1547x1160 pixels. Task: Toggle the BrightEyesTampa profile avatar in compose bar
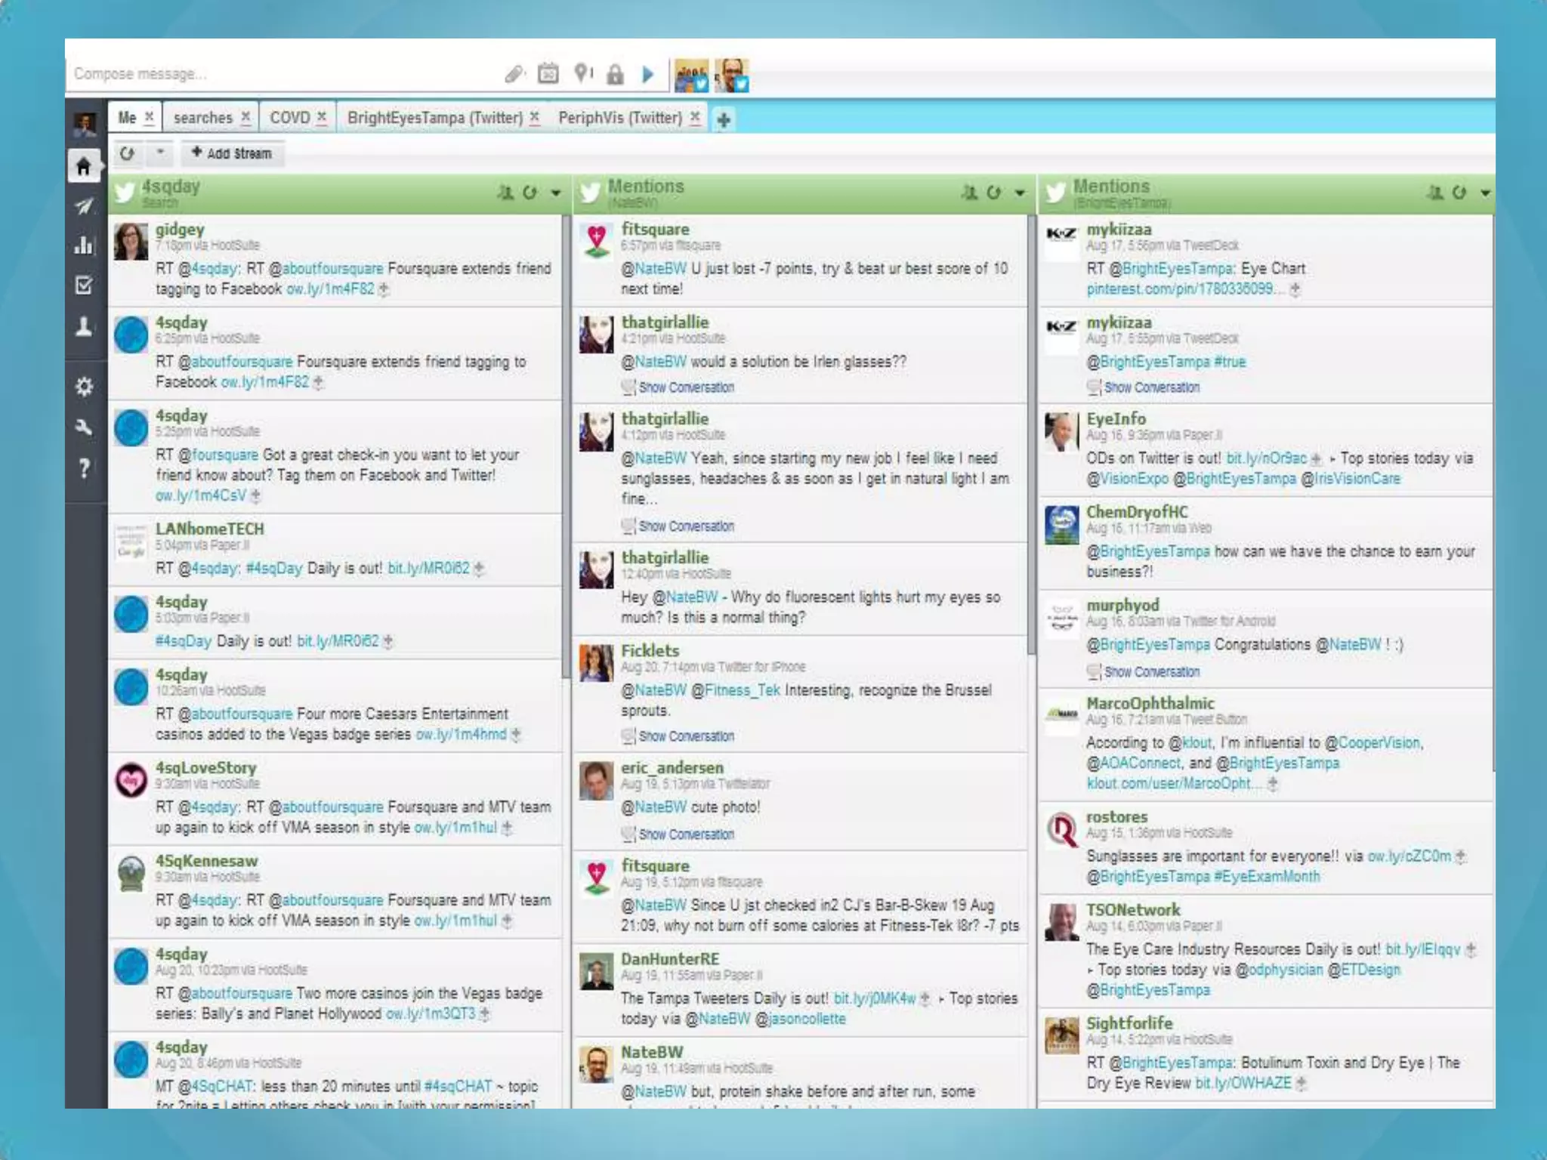tap(691, 76)
